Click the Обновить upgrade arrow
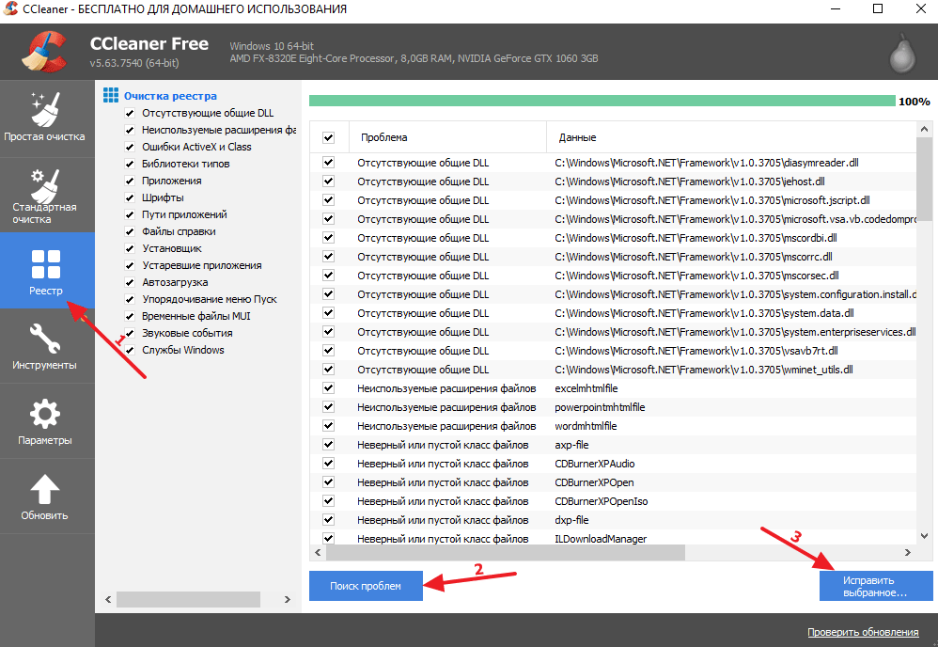The width and height of the screenshot is (938, 647). 45,497
